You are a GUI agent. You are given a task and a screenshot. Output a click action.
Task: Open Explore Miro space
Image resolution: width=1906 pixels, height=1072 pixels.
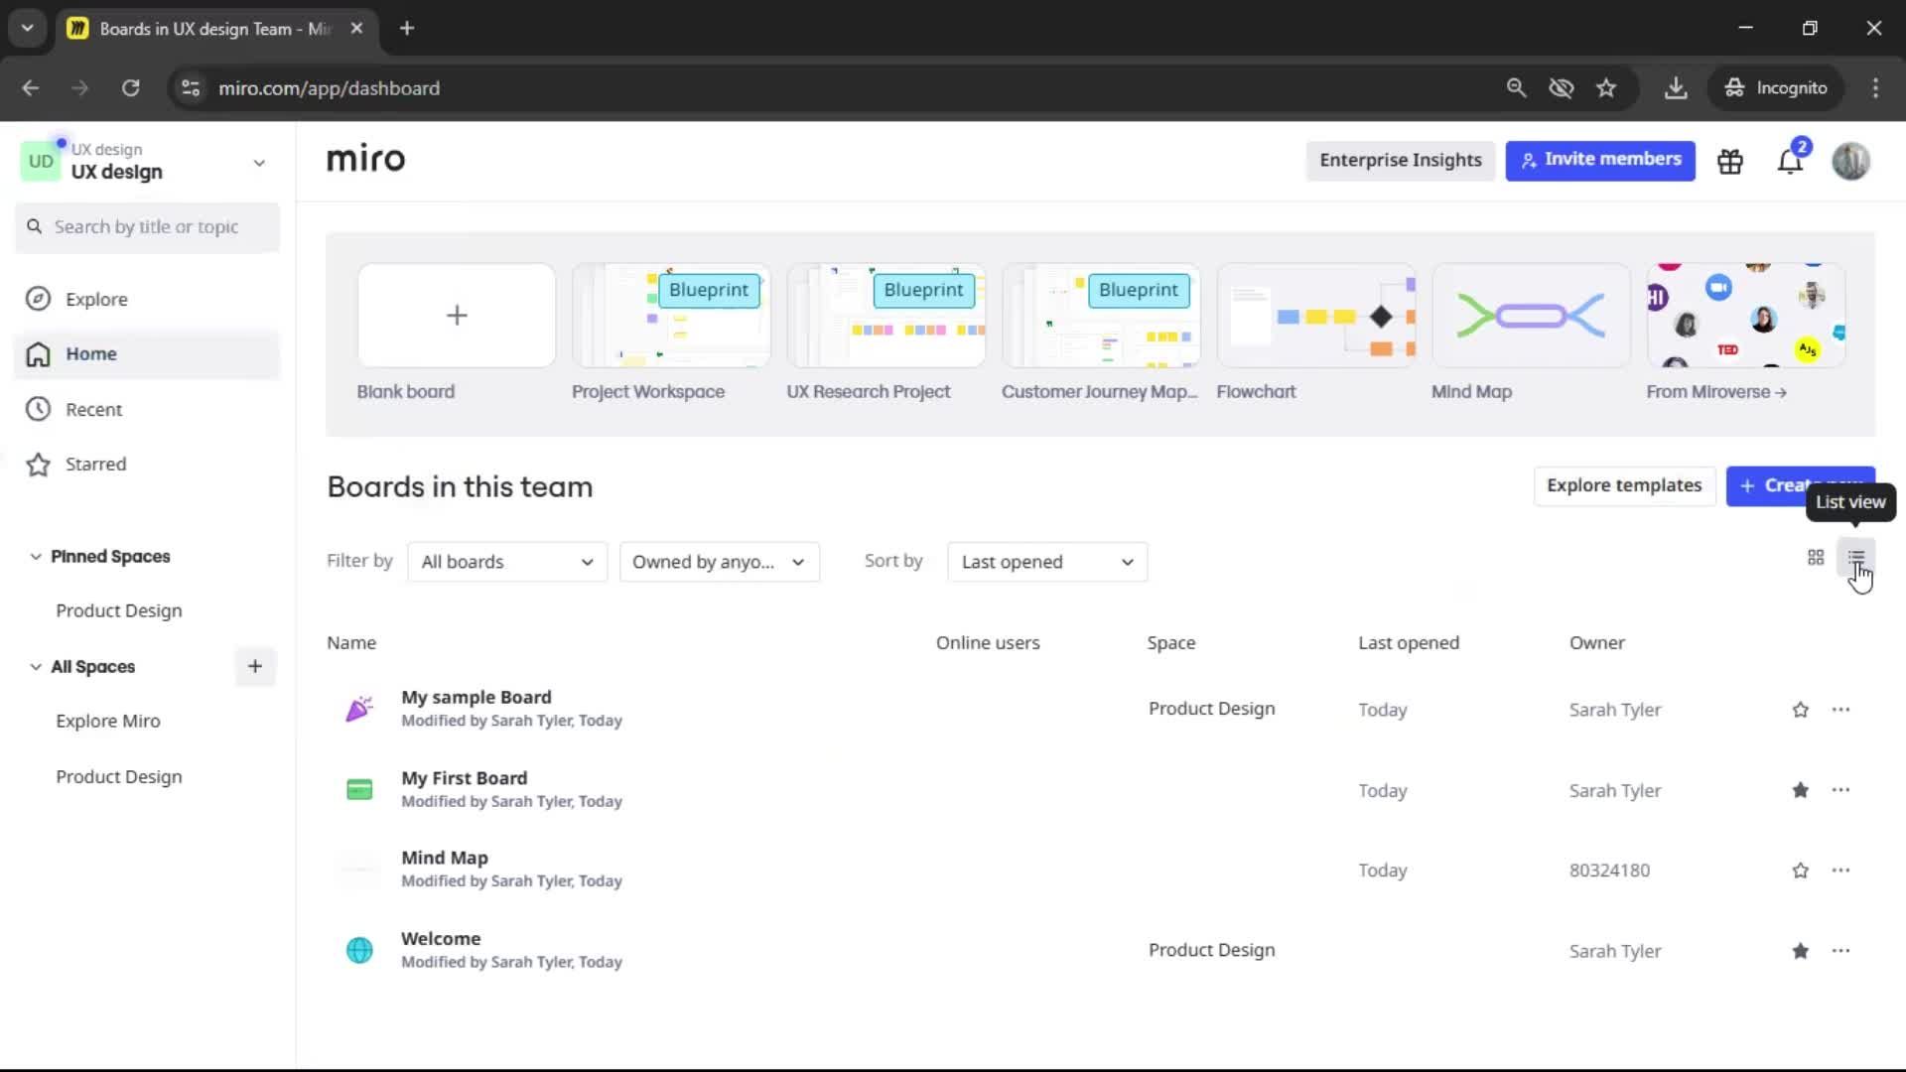tap(107, 721)
